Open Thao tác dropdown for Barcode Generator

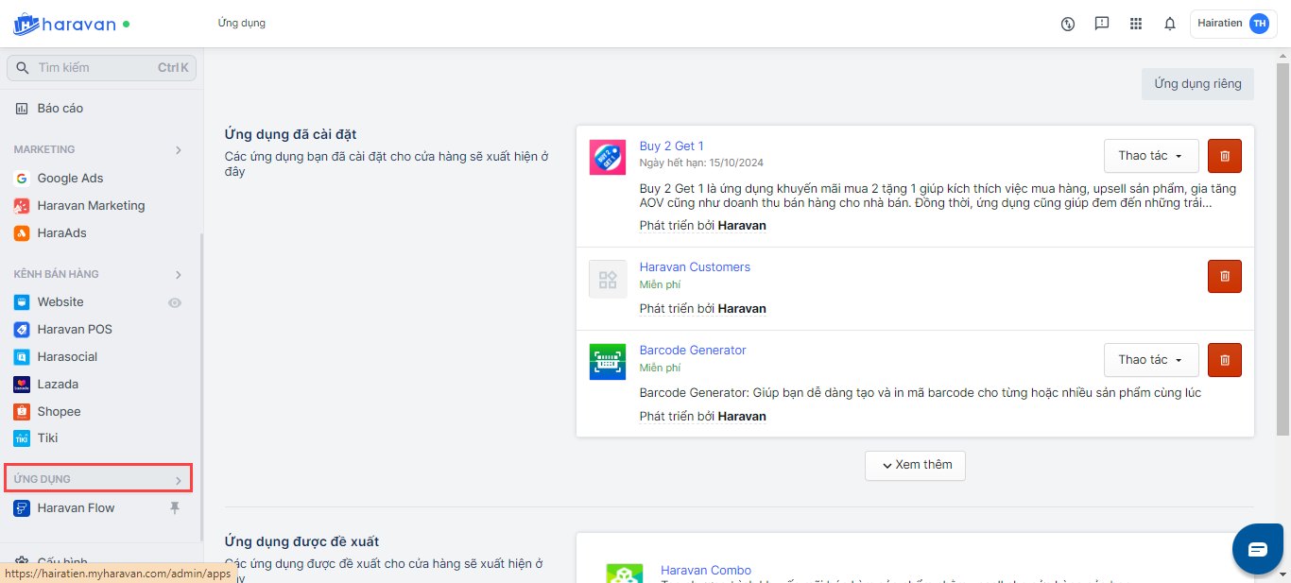point(1151,360)
